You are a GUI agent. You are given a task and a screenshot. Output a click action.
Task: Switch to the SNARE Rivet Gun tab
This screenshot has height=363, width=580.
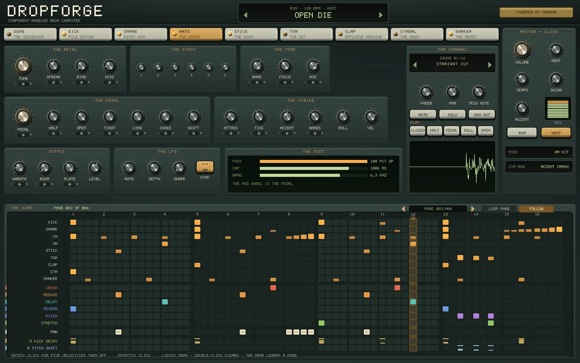point(141,34)
